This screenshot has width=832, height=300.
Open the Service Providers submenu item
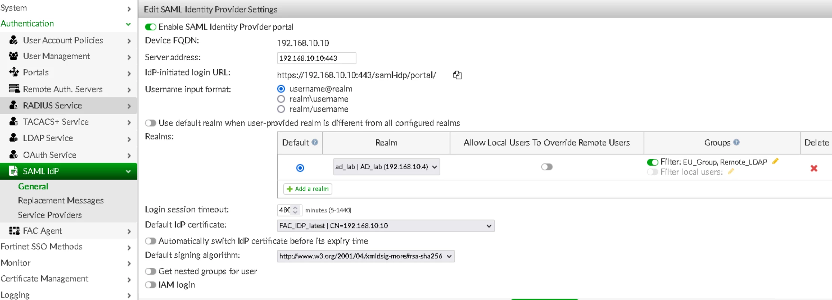[x=50, y=215]
